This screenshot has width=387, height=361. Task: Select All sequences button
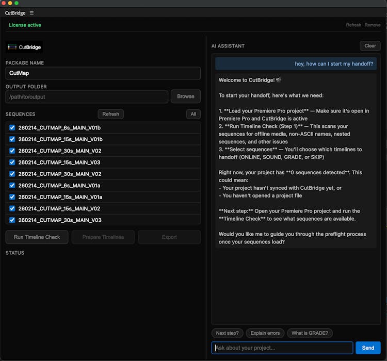pyautogui.click(x=193, y=114)
